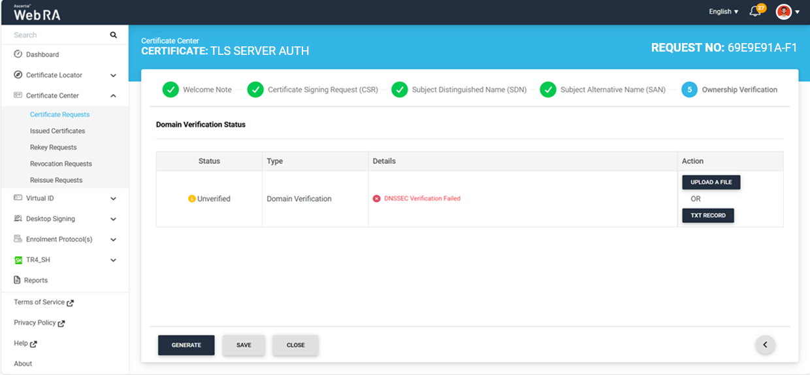The width and height of the screenshot is (810, 375).
Task: Collapse the Certificate Center chevron
Action: tap(113, 95)
